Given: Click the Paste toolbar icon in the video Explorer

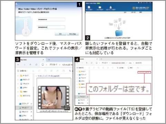Looking at the screenshot, I should pos(45,71).
